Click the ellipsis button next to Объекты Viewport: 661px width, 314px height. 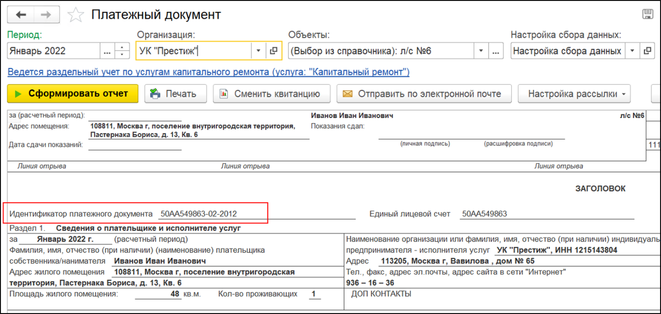496,51
